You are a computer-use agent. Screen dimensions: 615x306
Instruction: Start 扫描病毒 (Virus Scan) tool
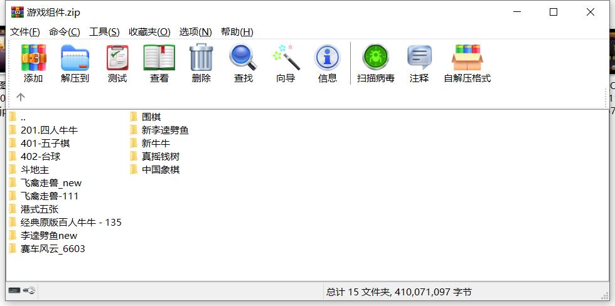pos(375,58)
